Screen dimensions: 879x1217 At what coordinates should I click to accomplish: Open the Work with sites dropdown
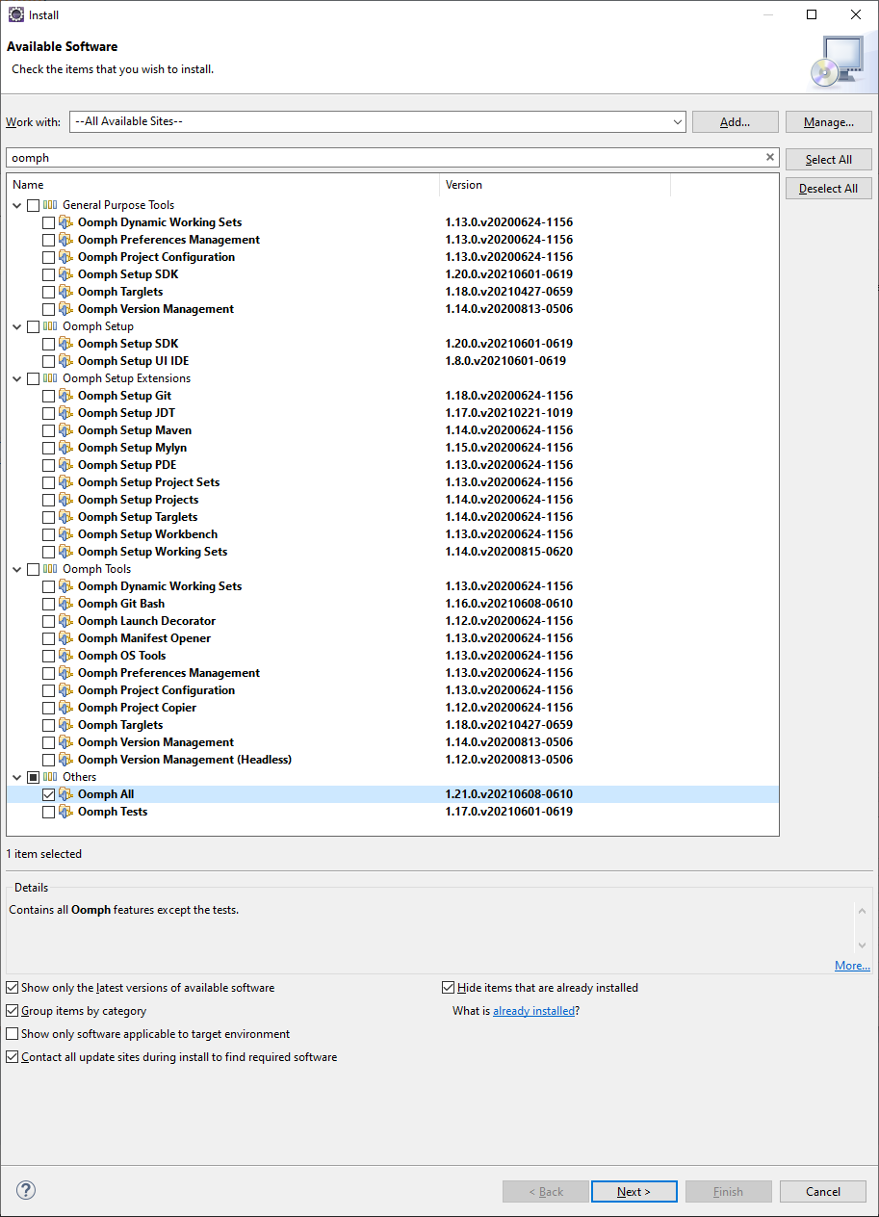678,122
